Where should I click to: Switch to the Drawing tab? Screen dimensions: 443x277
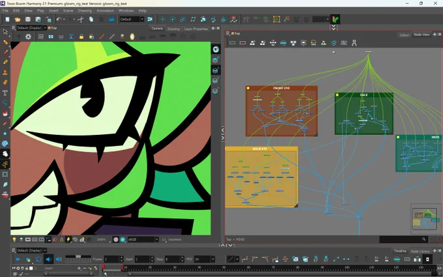click(x=173, y=29)
